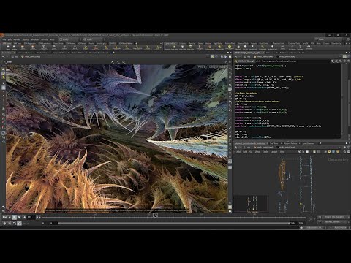Open the network editor Tools menu

pos(265,152)
